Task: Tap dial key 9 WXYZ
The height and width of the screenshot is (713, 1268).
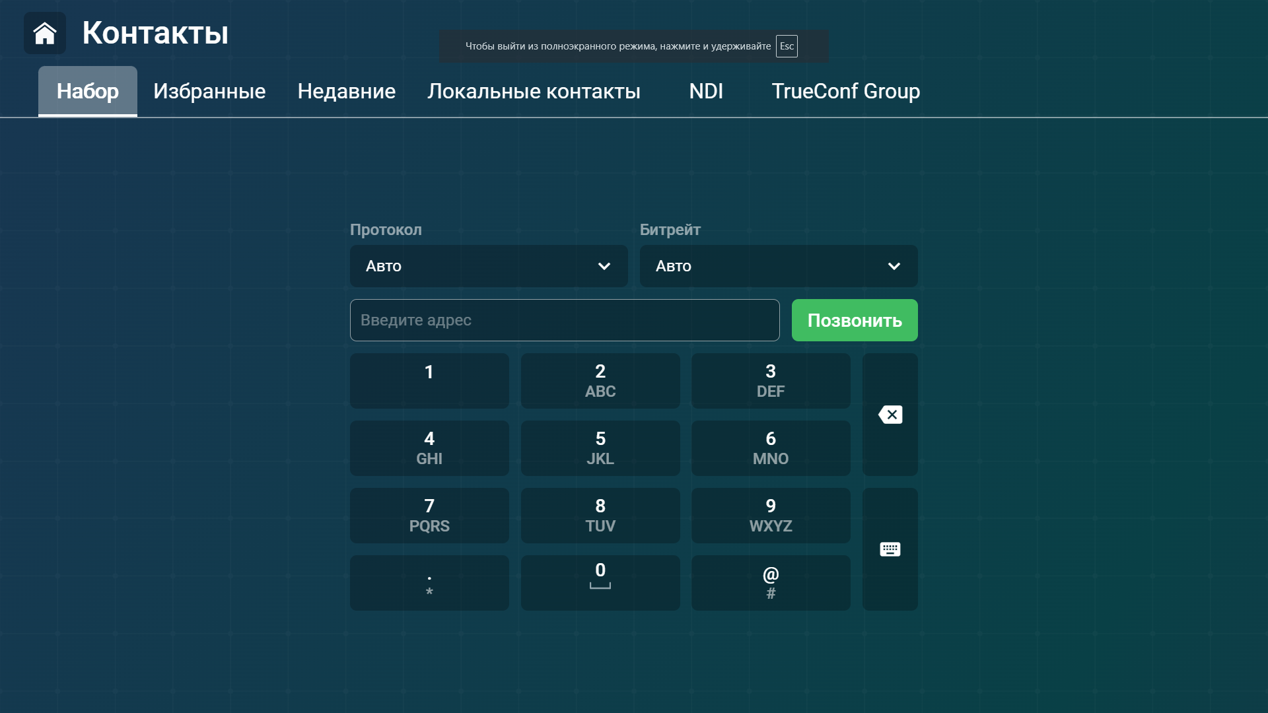Action: click(771, 516)
